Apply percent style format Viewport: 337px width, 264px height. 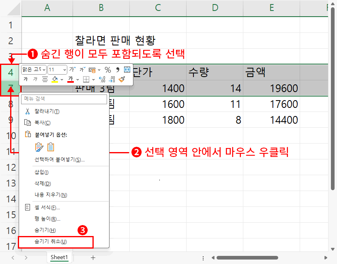(x=108, y=70)
